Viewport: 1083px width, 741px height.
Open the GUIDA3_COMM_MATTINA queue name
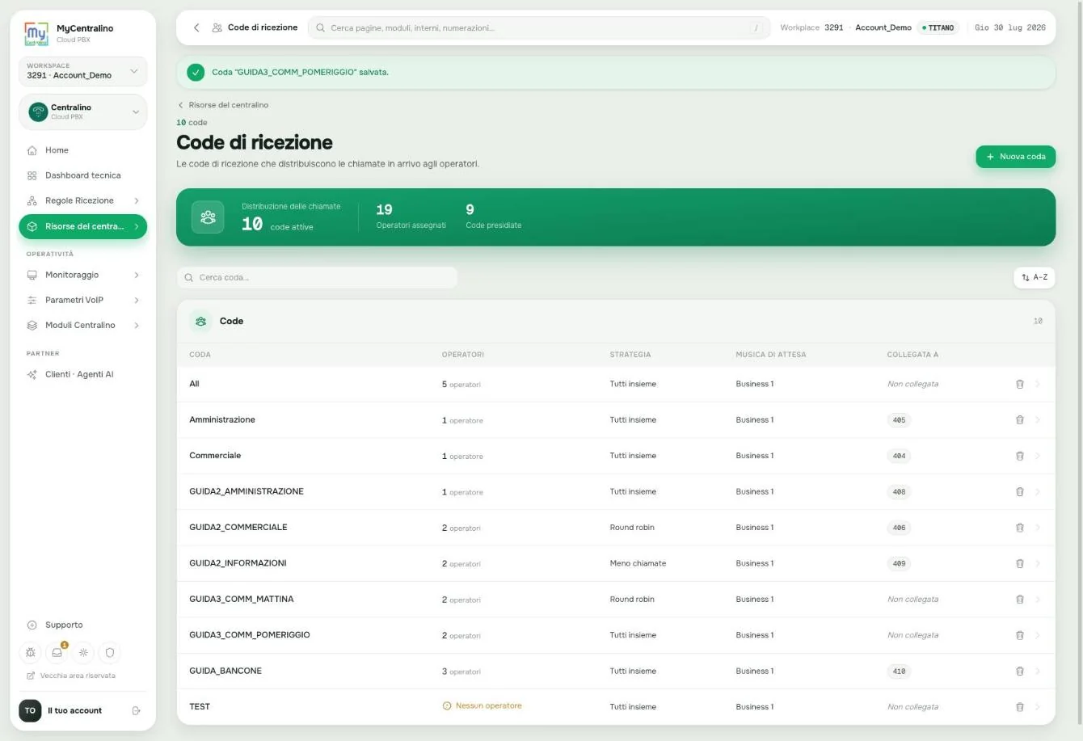pyautogui.click(x=242, y=600)
